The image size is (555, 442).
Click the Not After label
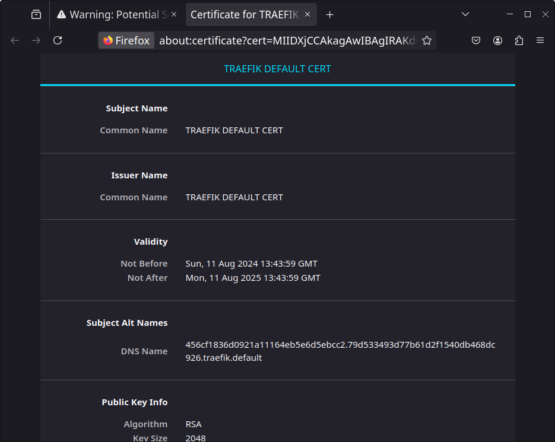click(x=148, y=278)
